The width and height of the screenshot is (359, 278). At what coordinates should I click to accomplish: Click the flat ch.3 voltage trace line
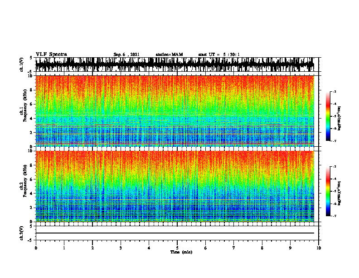[175, 233]
